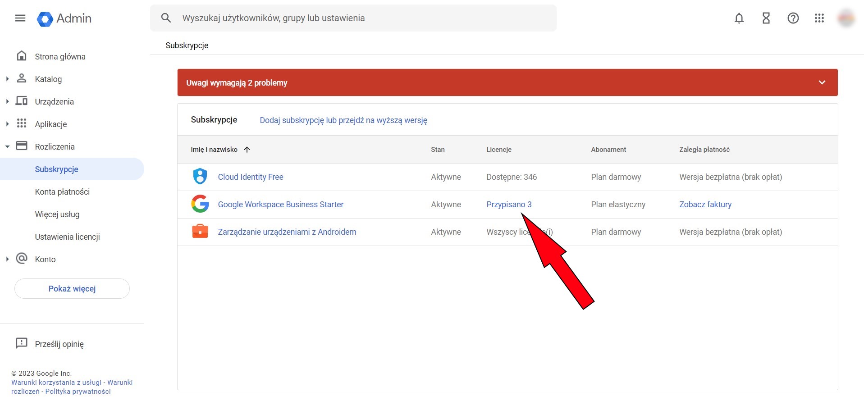Expand the Konto section arrow

(7, 259)
